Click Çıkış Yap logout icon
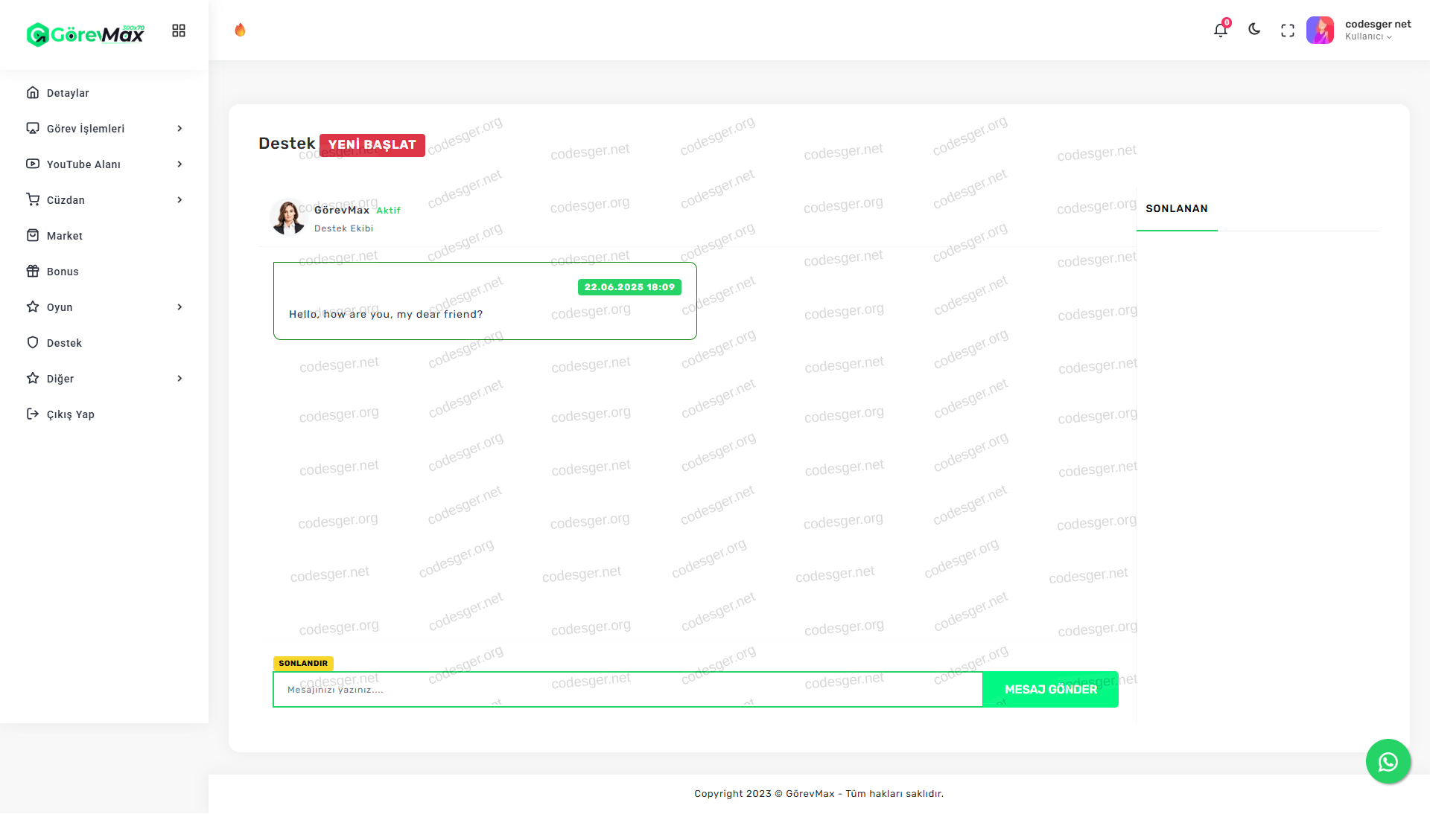Screen dimensions: 1430x814 (x=33, y=414)
